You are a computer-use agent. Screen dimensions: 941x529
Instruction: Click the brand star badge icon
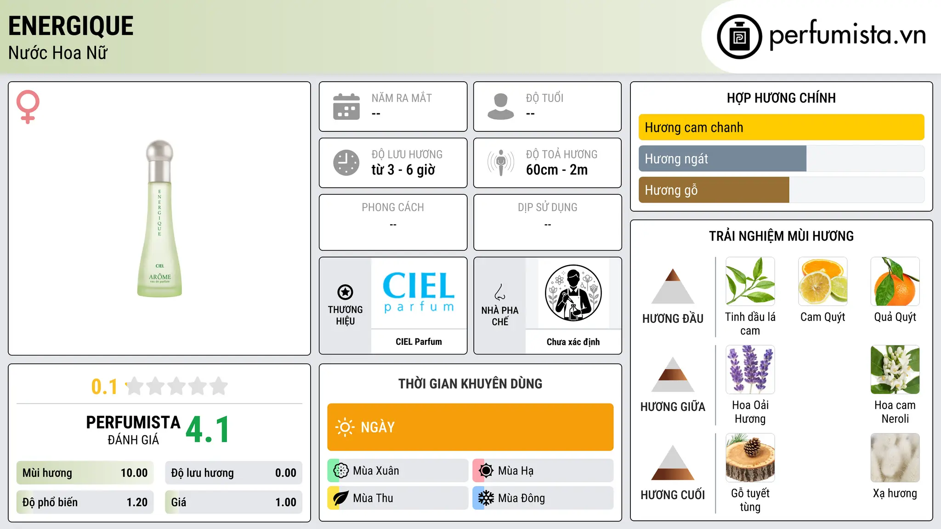click(345, 292)
